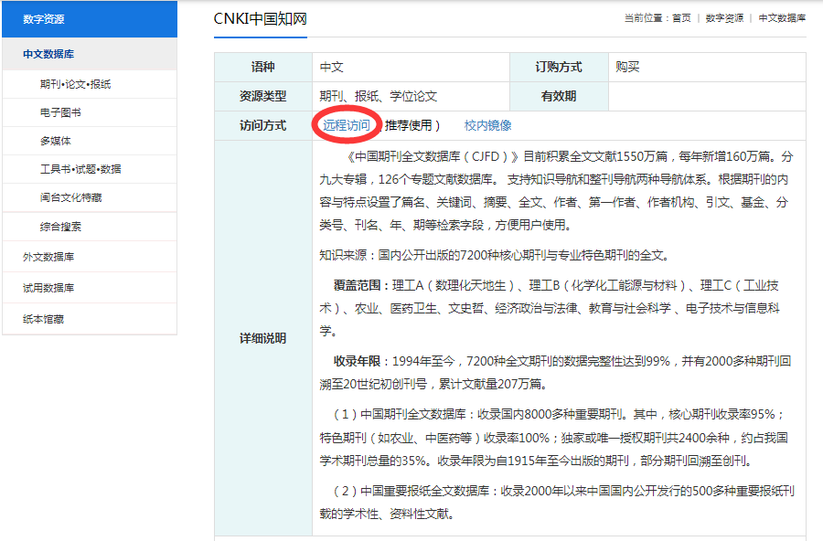823x541 pixels.
Task: Open the 纸本馆藏 menu item
Action: pyautogui.click(x=43, y=319)
